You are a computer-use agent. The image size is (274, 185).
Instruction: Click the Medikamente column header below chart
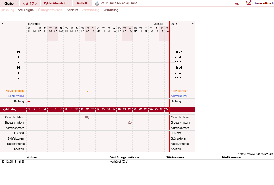(x=231, y=157)
